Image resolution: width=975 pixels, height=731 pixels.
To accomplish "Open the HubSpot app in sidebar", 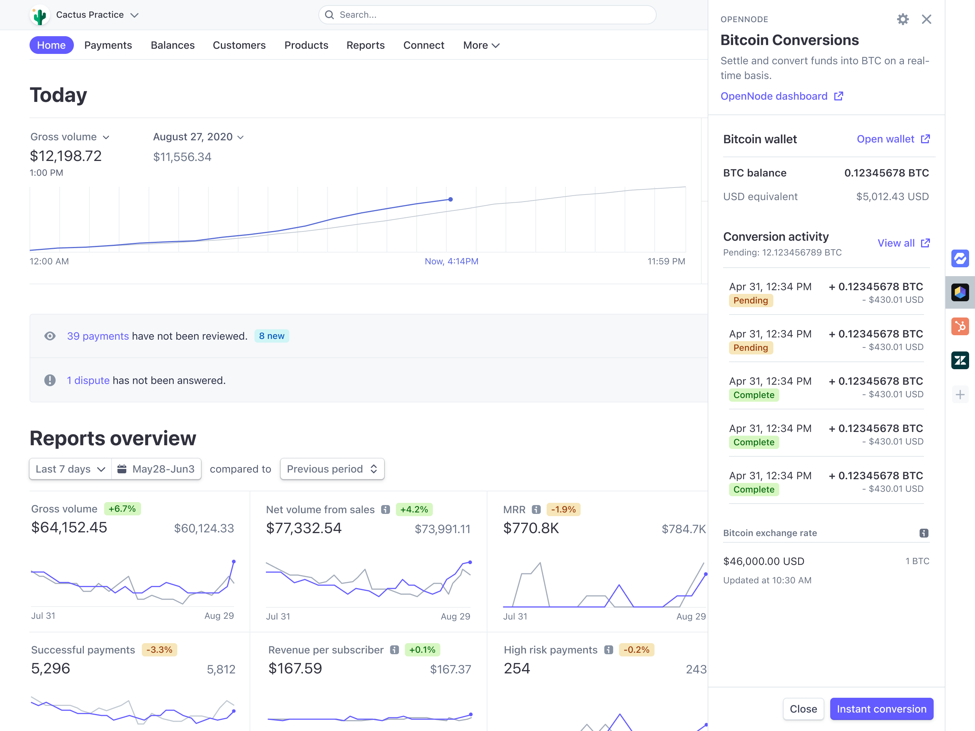I will point(959,326).
